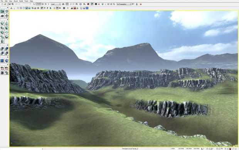
Task: Click the Save floppy disk icon
Action: tap(10, 4)
